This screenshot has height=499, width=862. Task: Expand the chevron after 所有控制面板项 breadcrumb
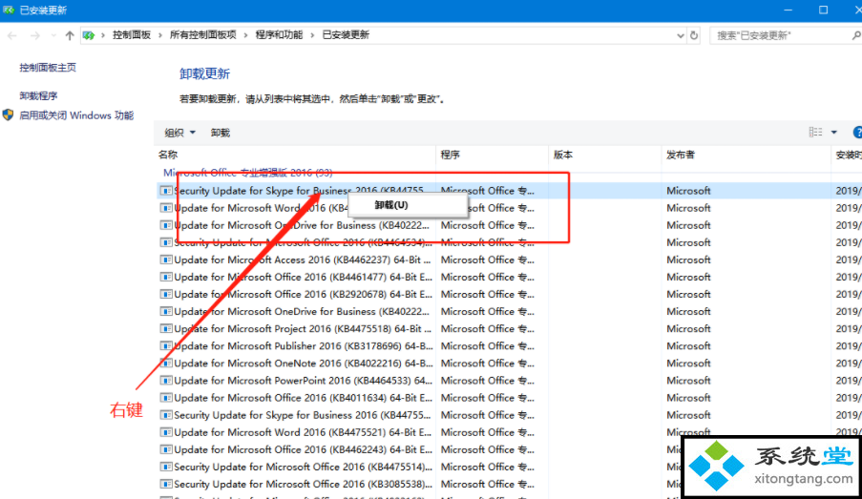[245, 35]
